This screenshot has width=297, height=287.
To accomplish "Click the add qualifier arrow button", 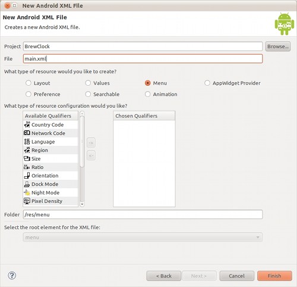I will click(91, 143).
